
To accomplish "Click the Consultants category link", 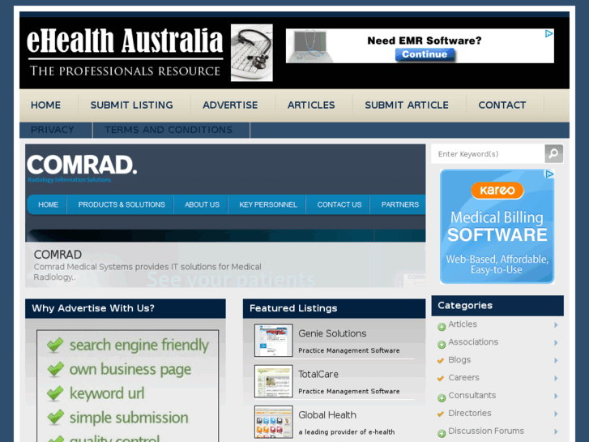I will 472,395.
